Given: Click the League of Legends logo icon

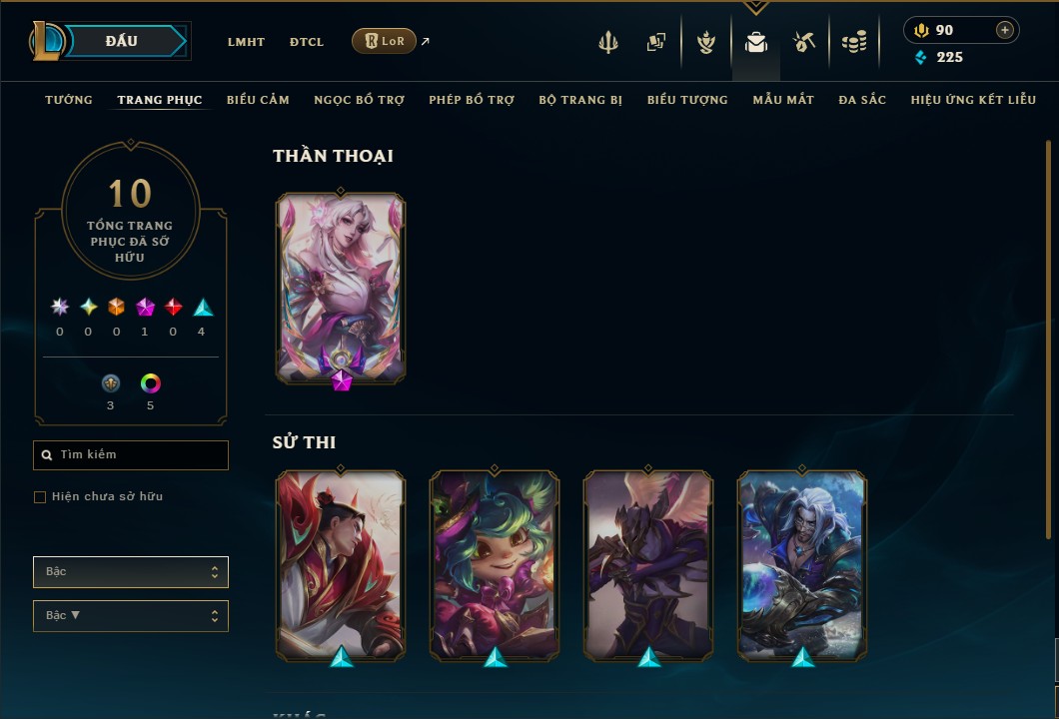Looking at the screenshot, I should (47, 41).
